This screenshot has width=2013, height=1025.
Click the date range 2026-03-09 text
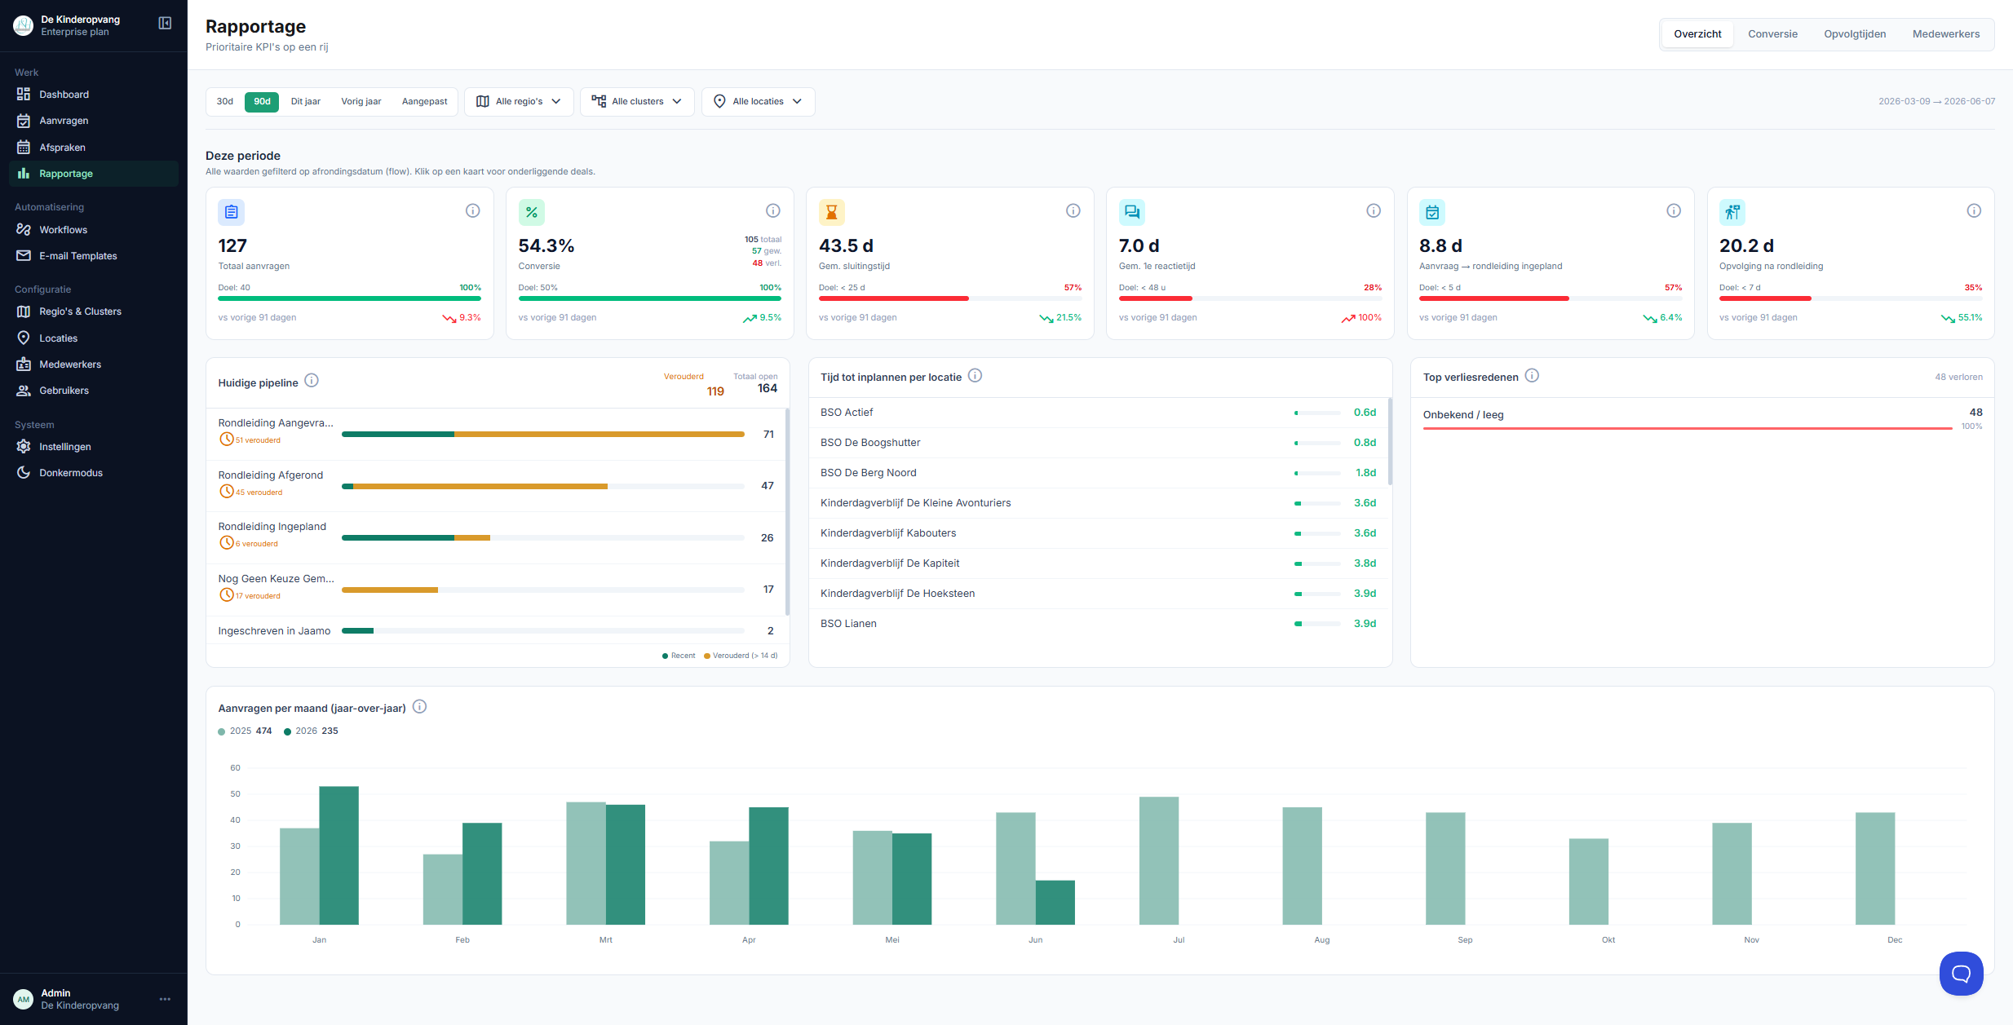pos(1904,102)
